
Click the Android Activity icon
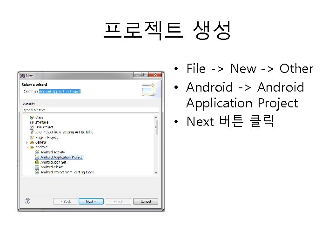[x=37, y=152]
